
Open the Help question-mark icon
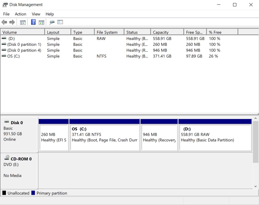point(33,22)
